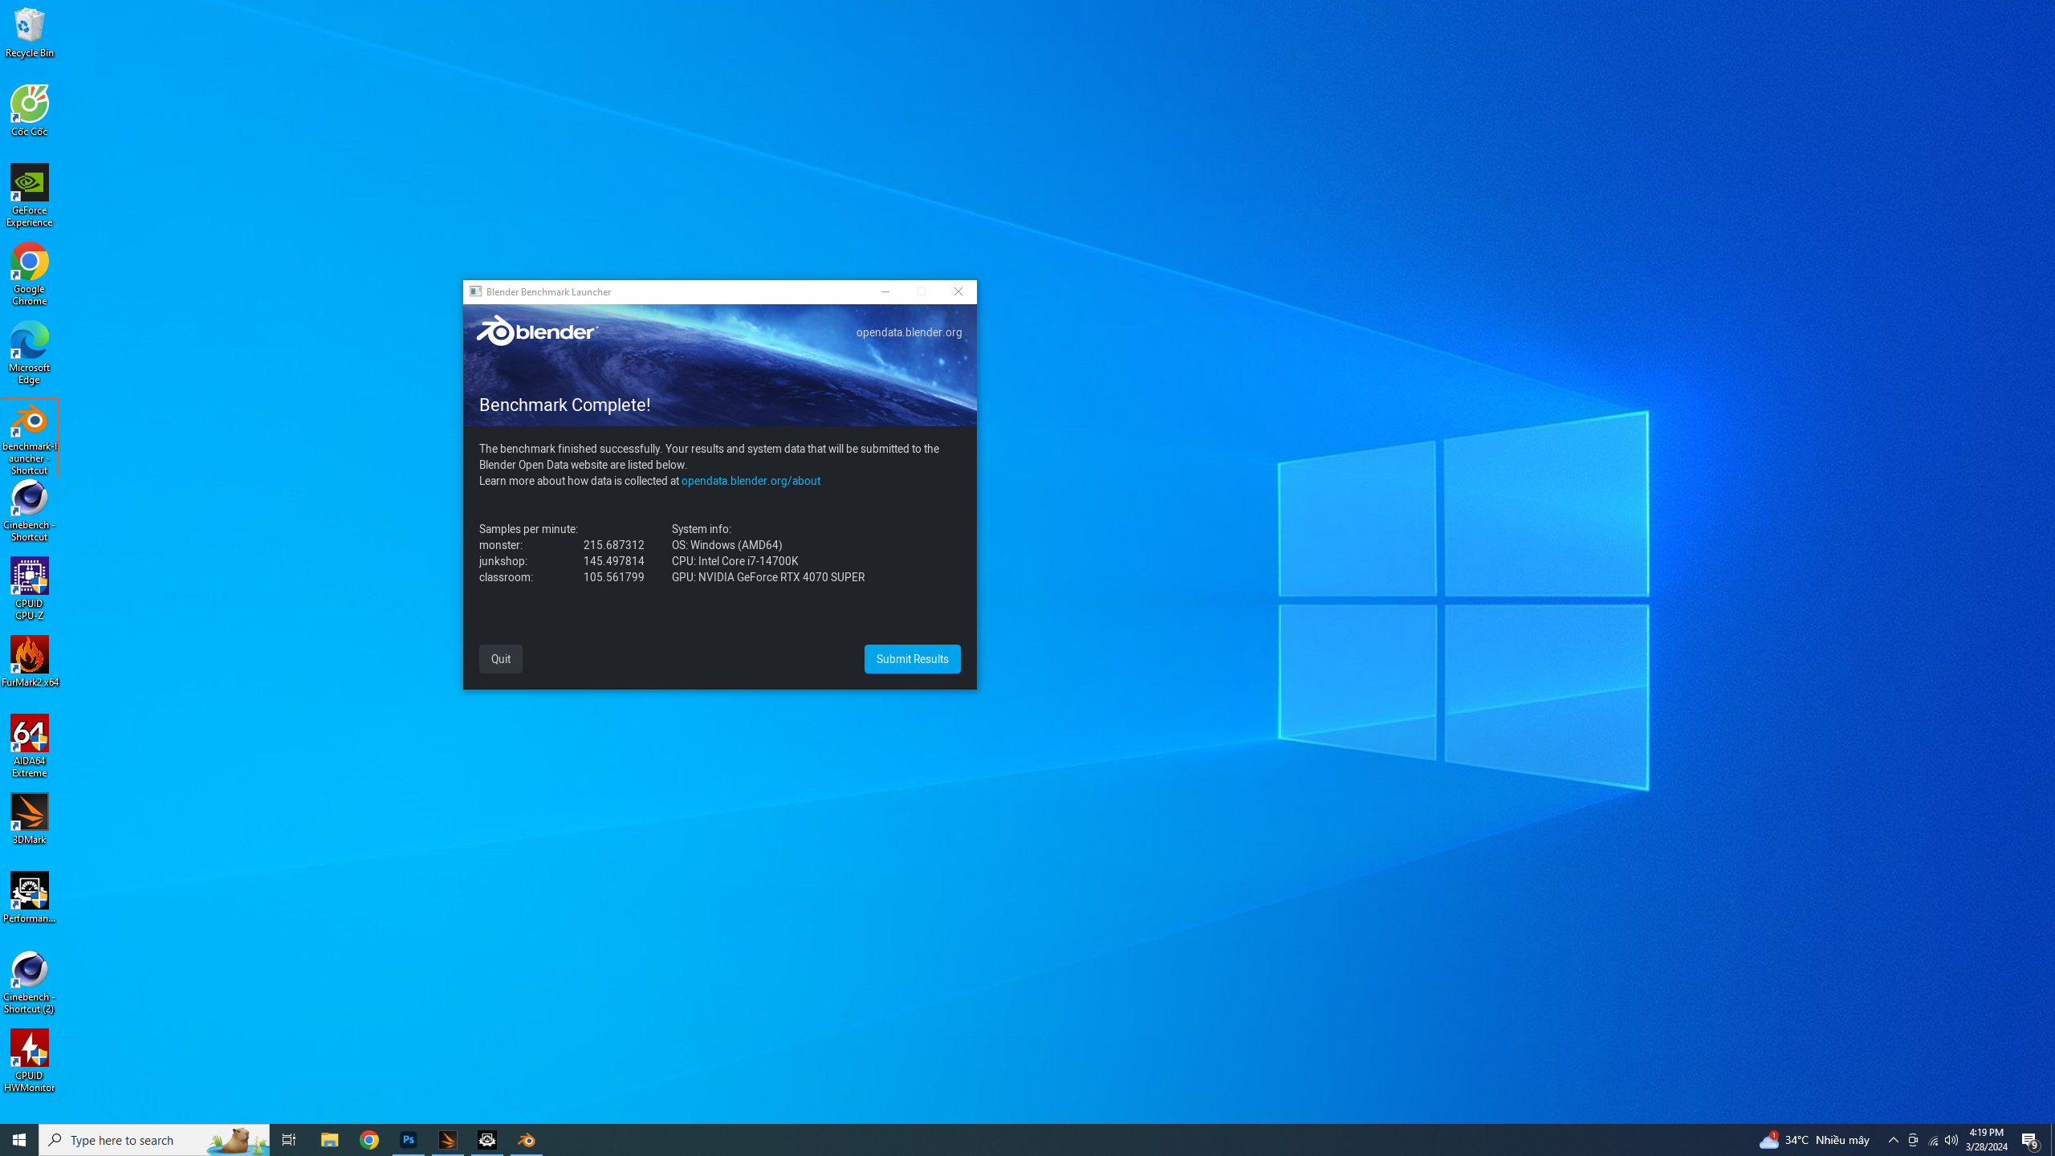Click the Meet Now tray icon
2055x1156 pixels.
(x=1913, y=1140)
